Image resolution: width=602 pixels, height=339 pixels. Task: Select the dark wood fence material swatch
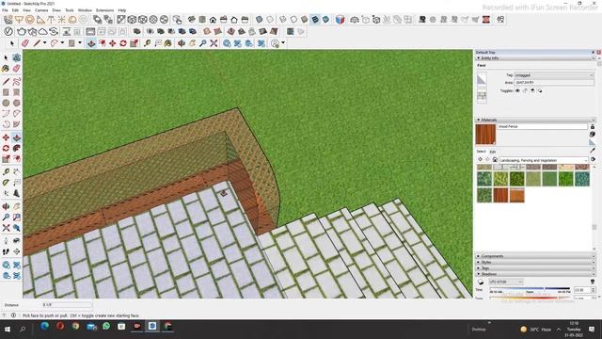click(500, 195)
